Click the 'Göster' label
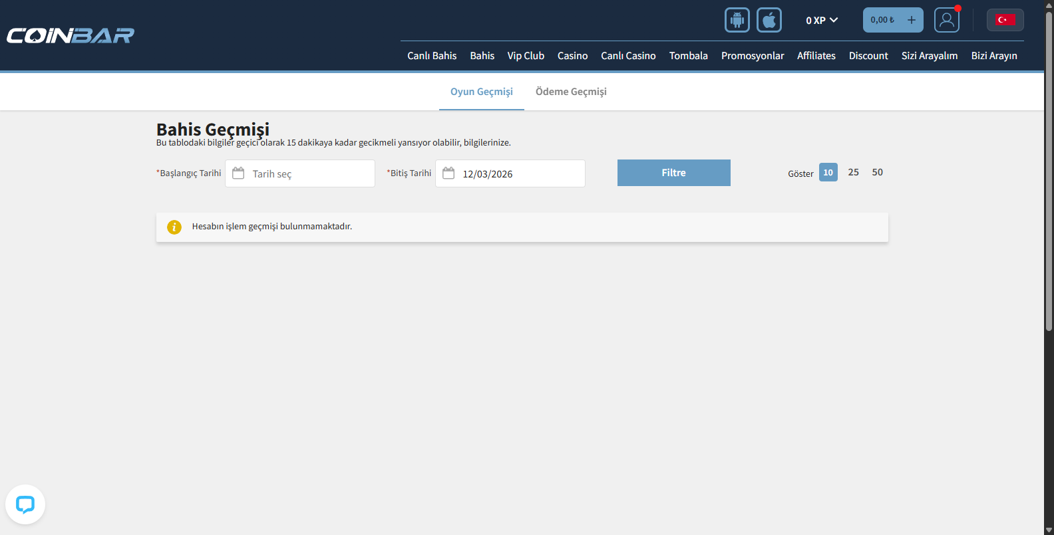Viewport: 1054px width, 535px height. click(800, 173)
